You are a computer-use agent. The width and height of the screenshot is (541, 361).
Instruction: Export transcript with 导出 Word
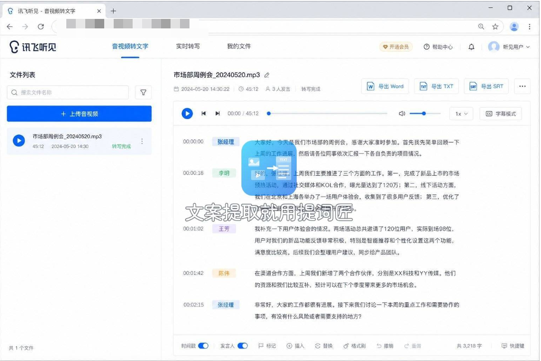385,86
